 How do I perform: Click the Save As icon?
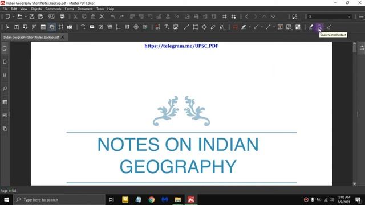(40, 17)
